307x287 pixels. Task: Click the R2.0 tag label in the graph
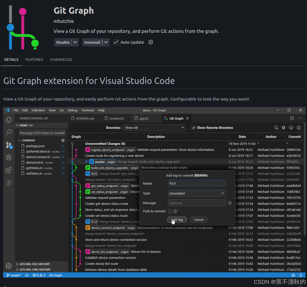pos(92,174)
